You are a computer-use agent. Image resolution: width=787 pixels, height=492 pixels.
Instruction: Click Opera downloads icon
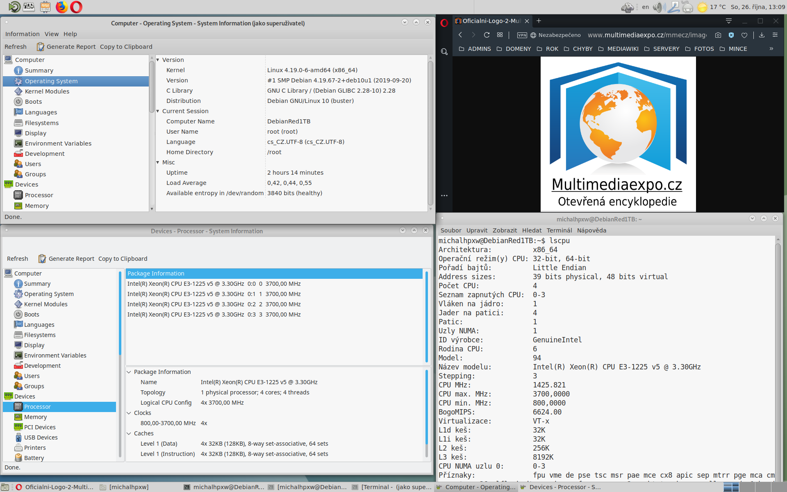click(762, 35)
